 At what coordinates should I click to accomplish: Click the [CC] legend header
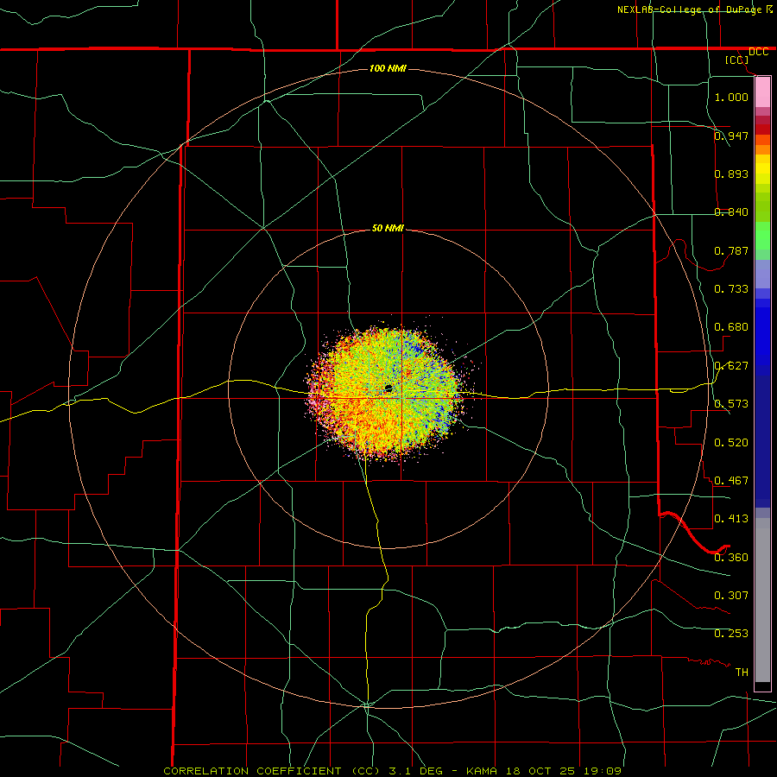737,60
